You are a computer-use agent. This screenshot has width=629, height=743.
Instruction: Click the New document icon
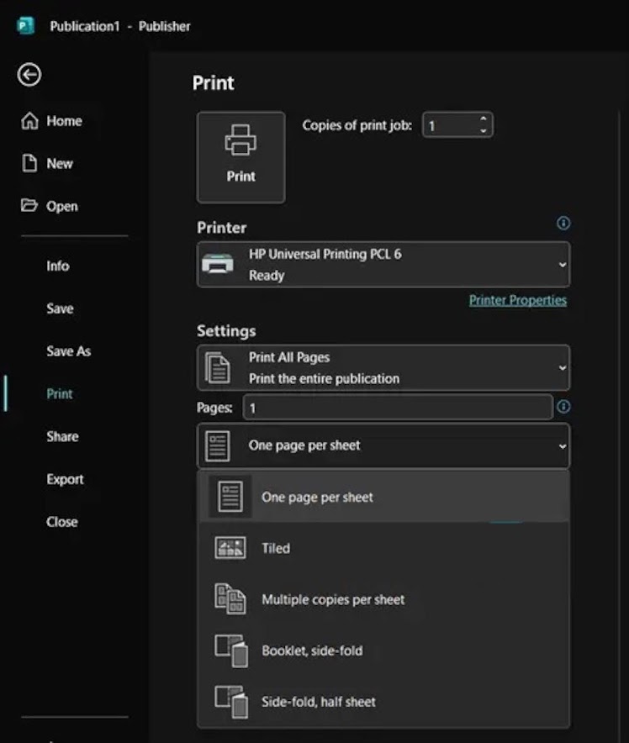pos(29,163)
